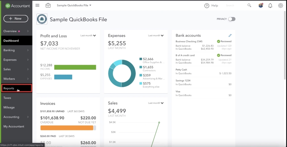Click Business Checking Reviewed checkmark icon
Image resolution: width=287 pixels, height=147 pixels.
218,41
